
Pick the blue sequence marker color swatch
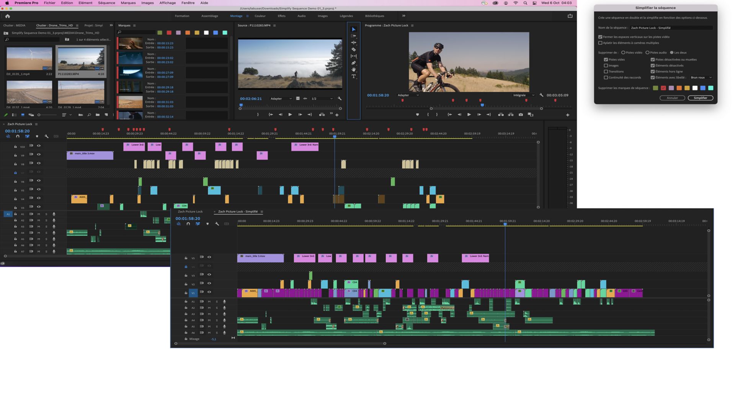point(703,88)
